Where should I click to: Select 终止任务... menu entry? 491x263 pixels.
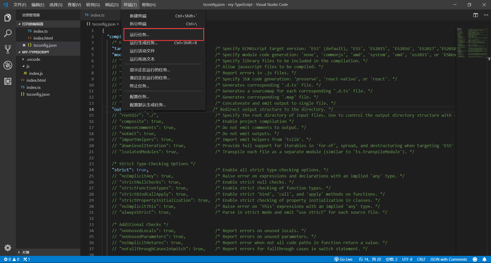(x=163, y=86)
